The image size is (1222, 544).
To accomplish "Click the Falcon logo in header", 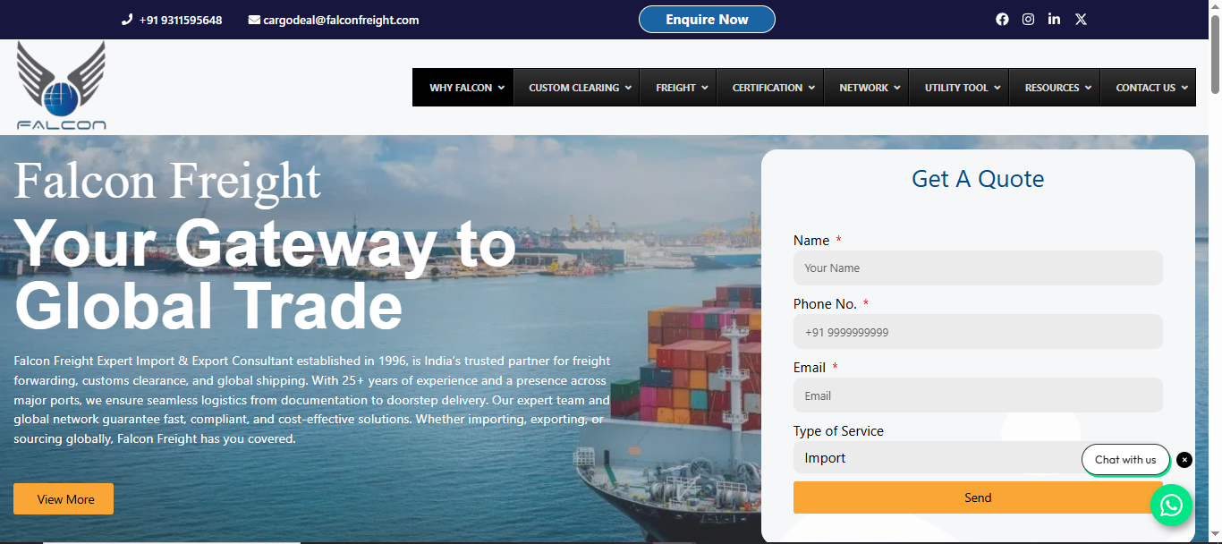I will (x=61, y=86).
